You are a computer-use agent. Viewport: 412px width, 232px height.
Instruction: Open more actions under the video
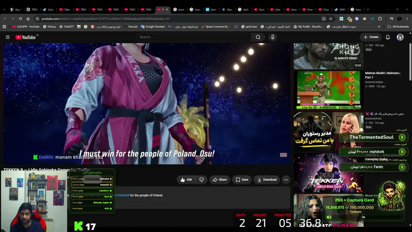coord(286,180)
